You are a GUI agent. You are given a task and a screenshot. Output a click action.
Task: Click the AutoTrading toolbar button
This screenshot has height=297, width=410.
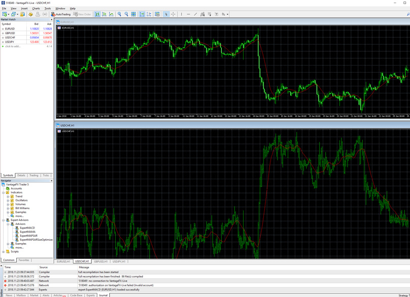[x=61, y=14]
